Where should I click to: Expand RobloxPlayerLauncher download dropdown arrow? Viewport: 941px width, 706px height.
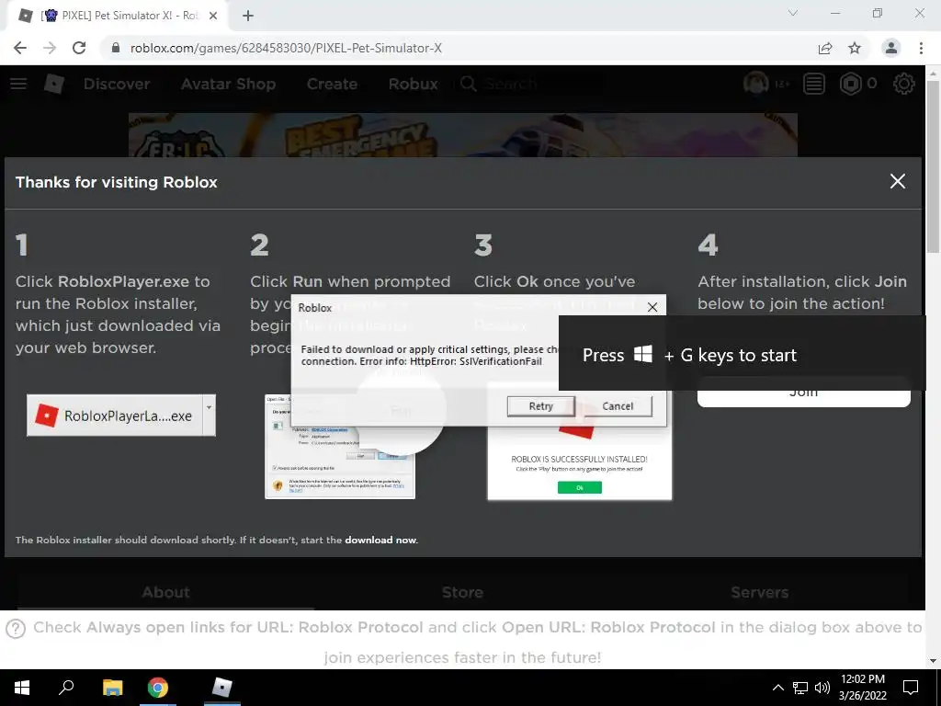pyautogui.click(x=209, y=416)
